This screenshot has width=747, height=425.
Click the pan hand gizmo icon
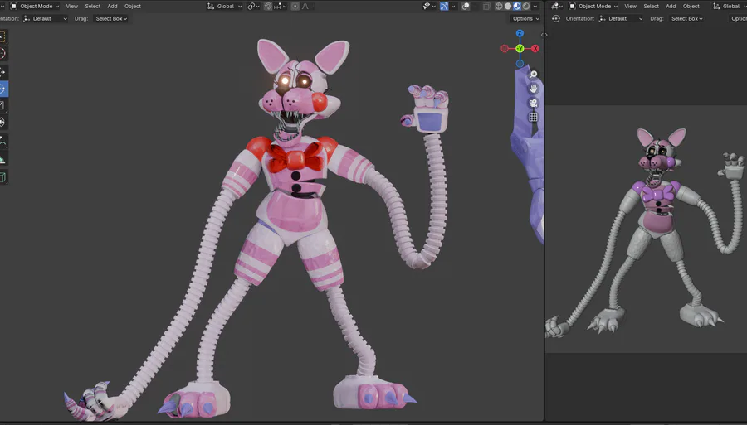coord(534,89)
